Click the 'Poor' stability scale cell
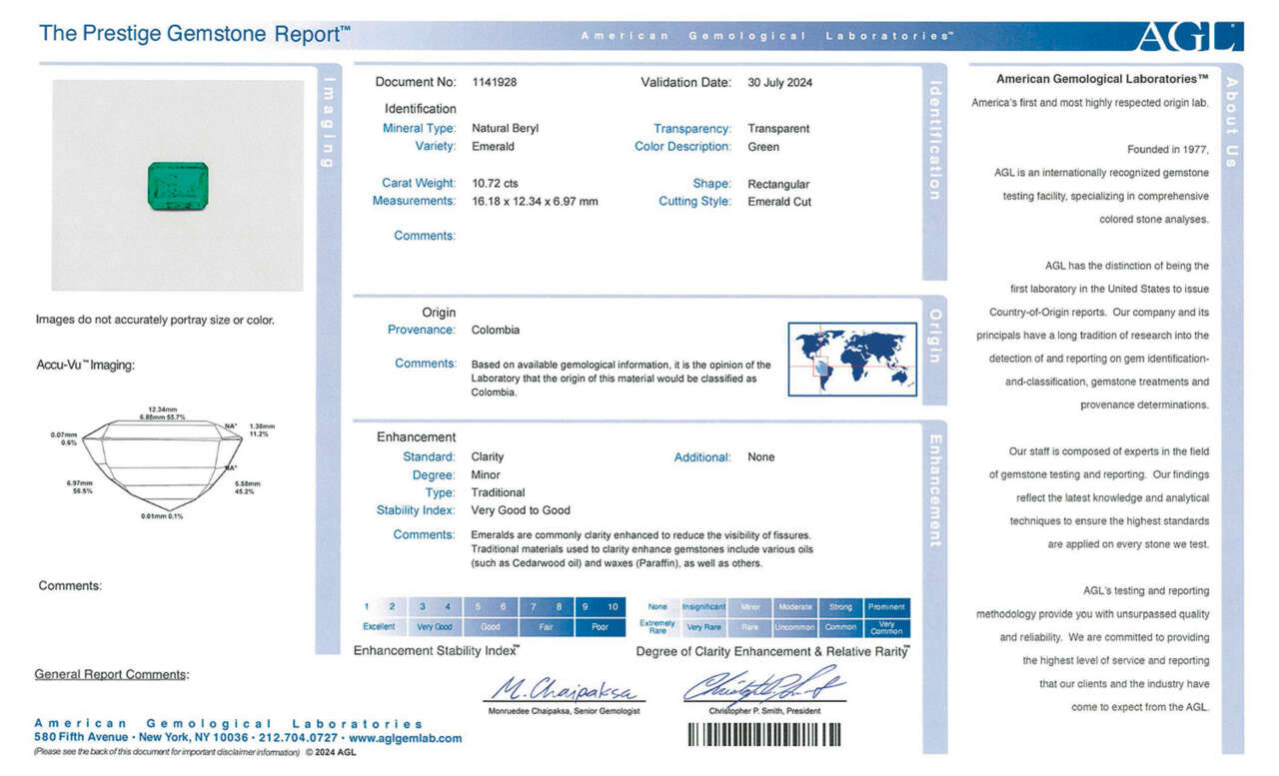 pos(600,627)
